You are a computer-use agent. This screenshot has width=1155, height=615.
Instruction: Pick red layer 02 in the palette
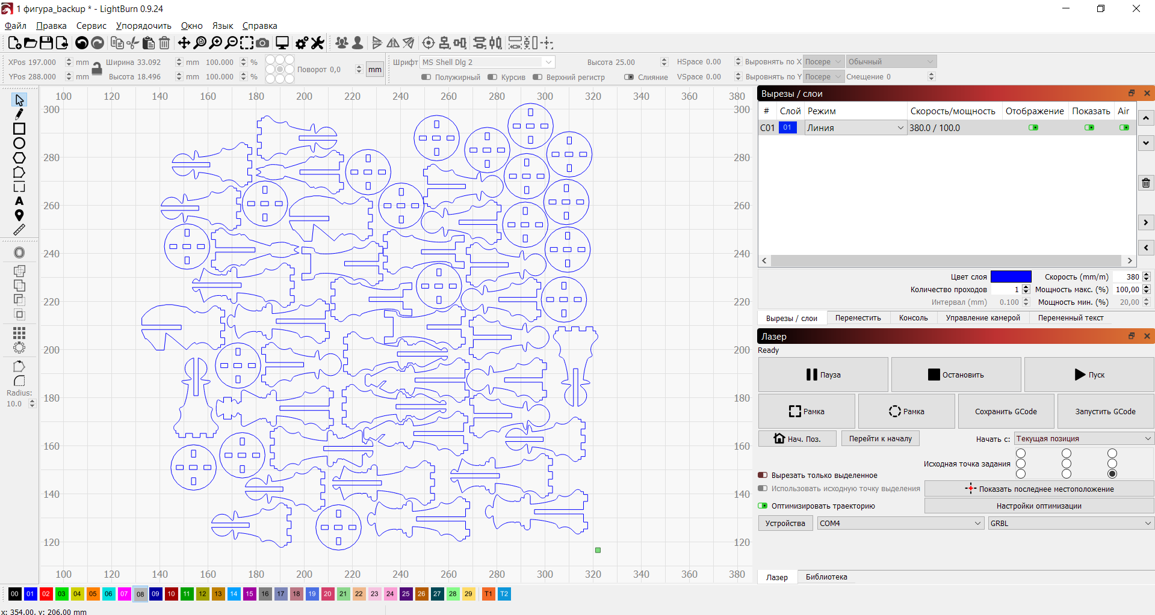point(46,594)
